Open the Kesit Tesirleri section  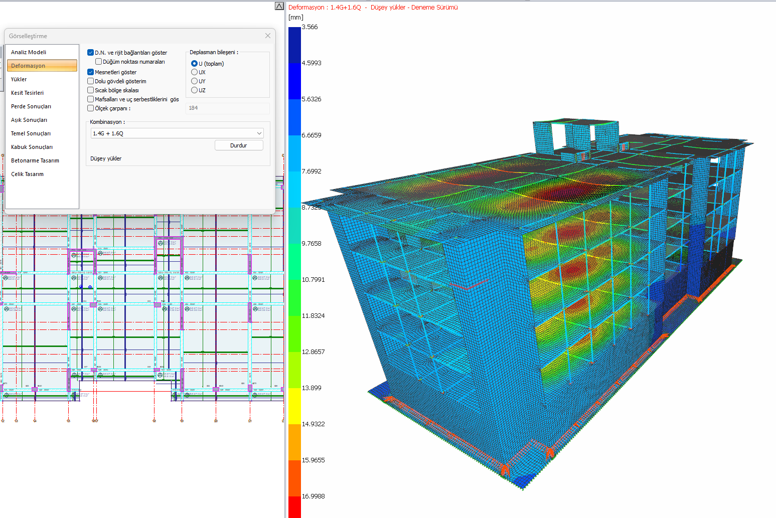click(28, 93)
